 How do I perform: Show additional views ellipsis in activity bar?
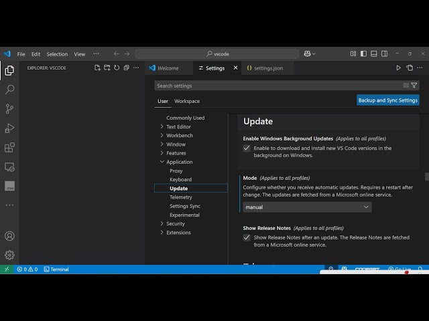[9, 205]
